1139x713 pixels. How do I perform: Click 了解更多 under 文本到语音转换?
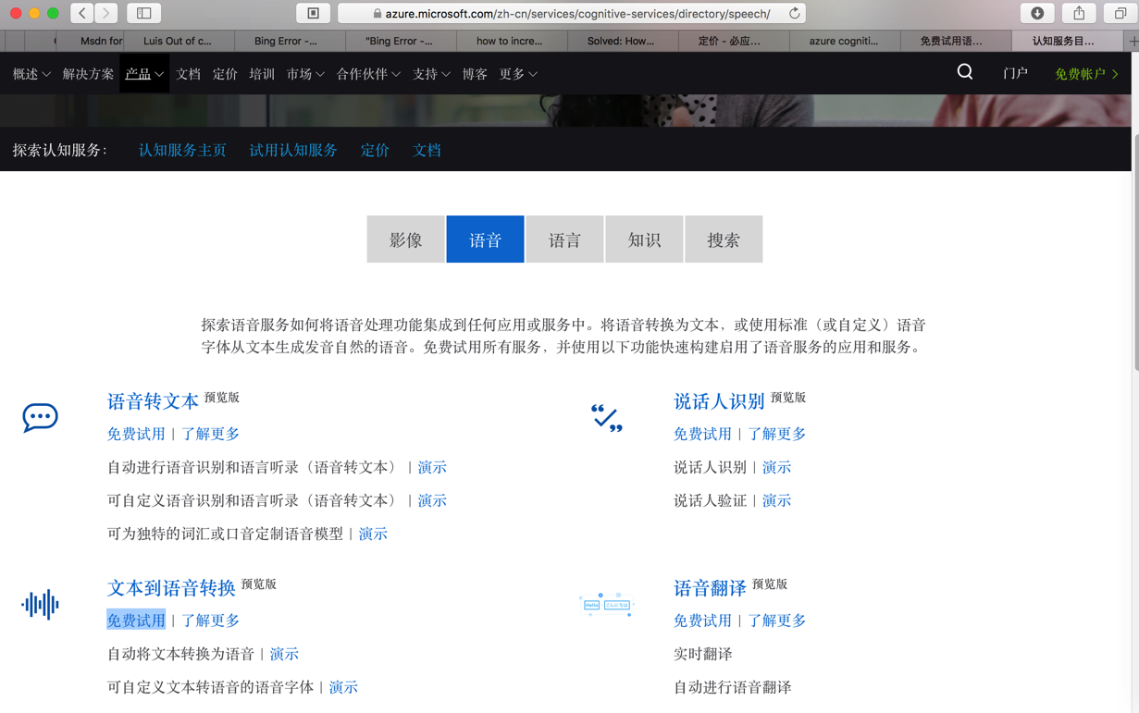(210, 621)
